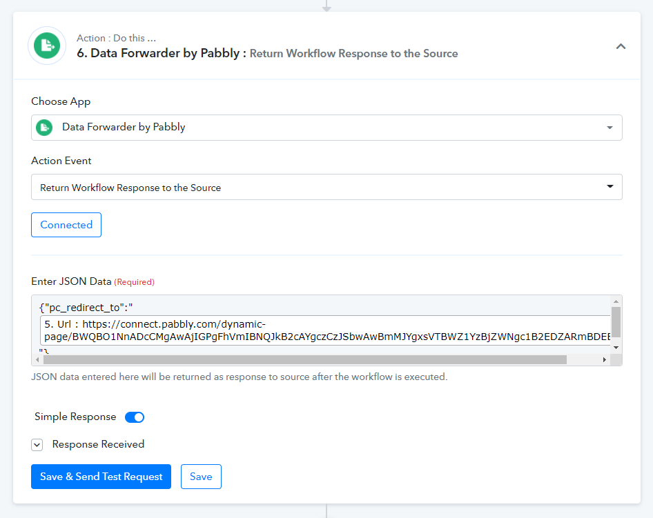This screenshot has height=518, width=653.
Task: Click the mapped '5. Url' value tag
Action: [325, 330]
